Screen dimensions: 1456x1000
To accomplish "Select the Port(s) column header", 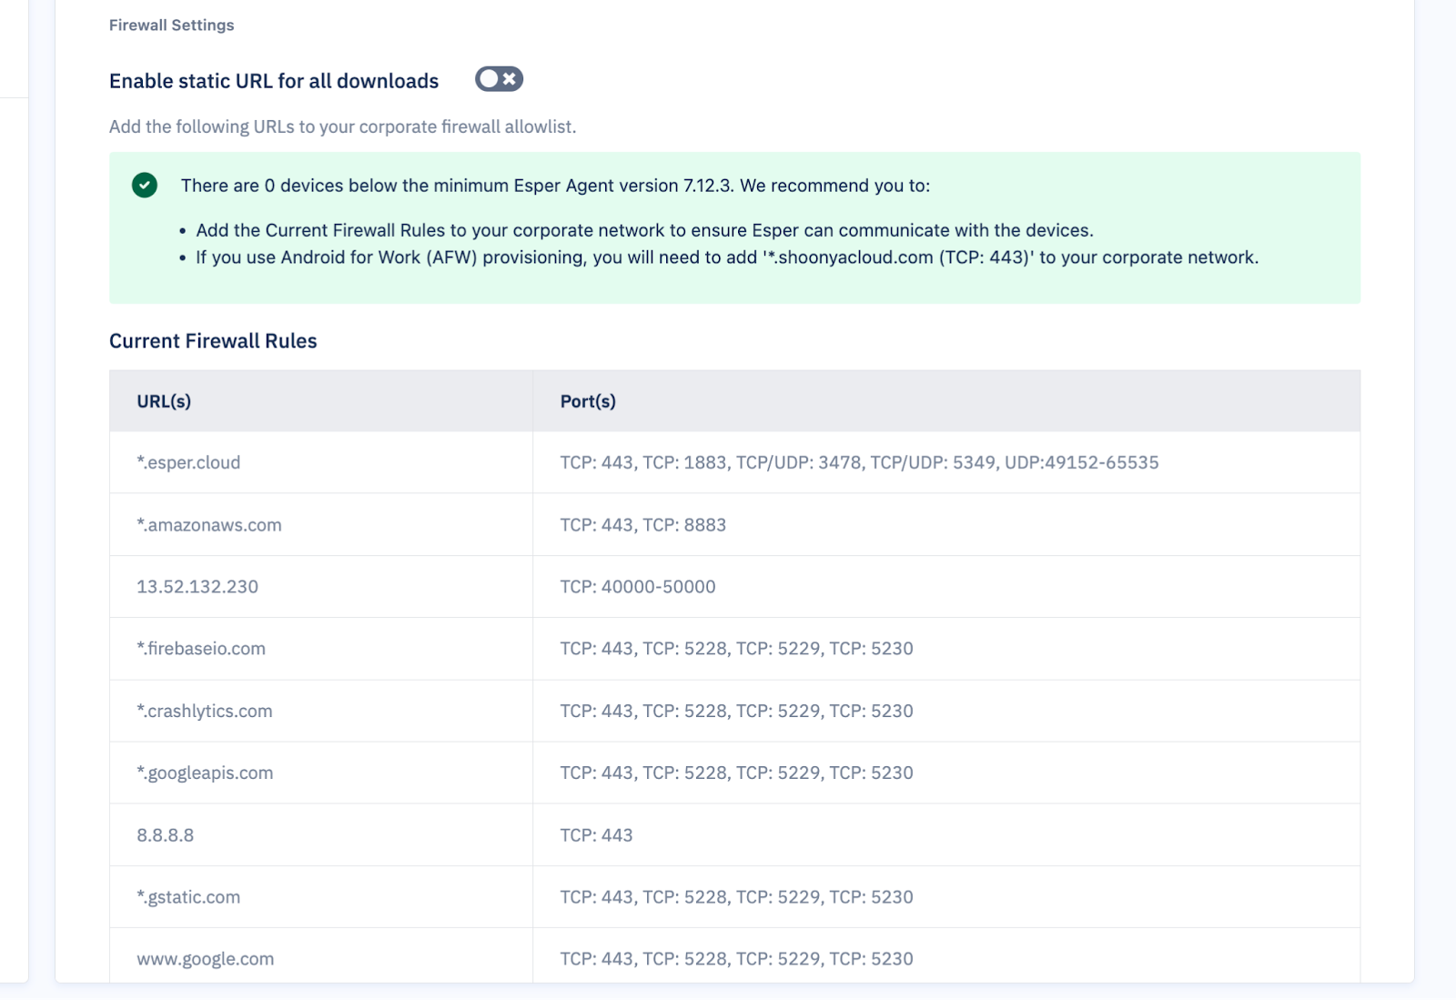I will 588,400.
